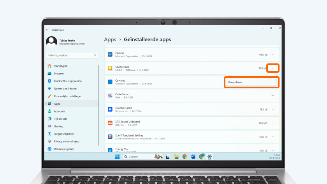327x184 pixels.
Task: Click the Energy Star app icon
Action: tap(110, 150)
